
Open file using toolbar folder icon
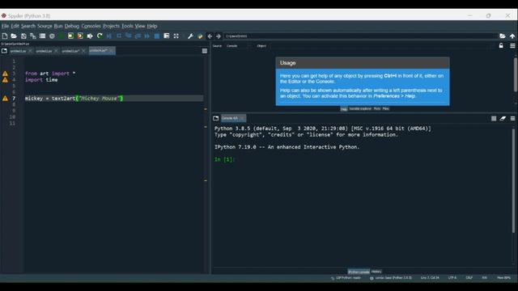click(x=14, y=36)
